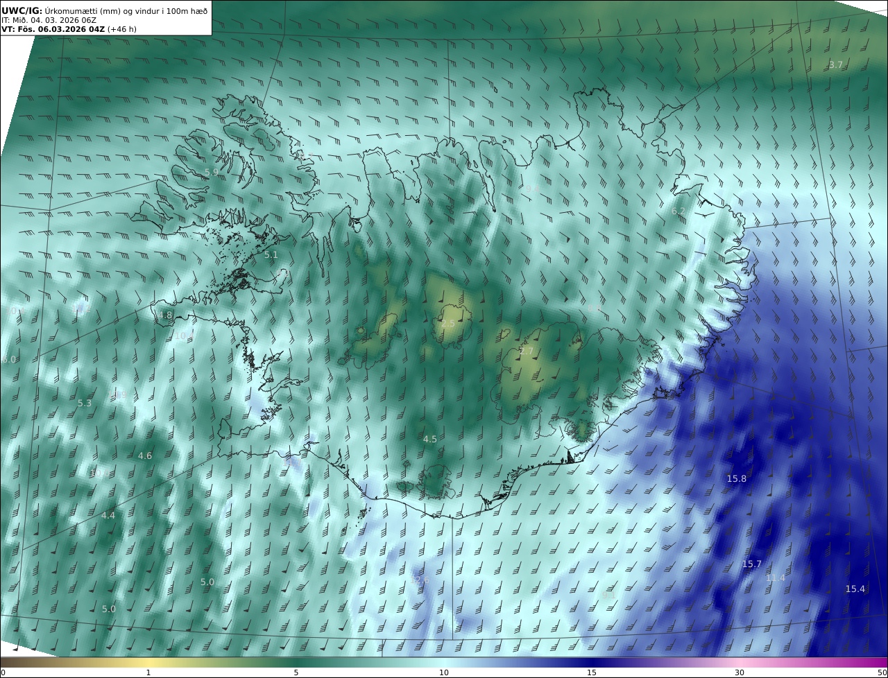Click the 10 tick label on the legend
The height and width of the screenshot is (678, 888).
(444, 672)
